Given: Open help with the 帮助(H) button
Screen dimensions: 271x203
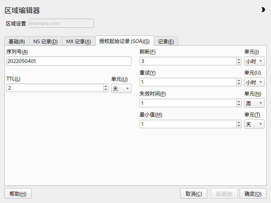Looking at the screenshot, I should 18,194.
